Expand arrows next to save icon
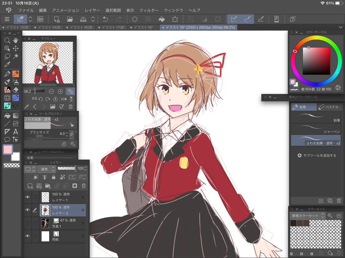 coord(93,19)
